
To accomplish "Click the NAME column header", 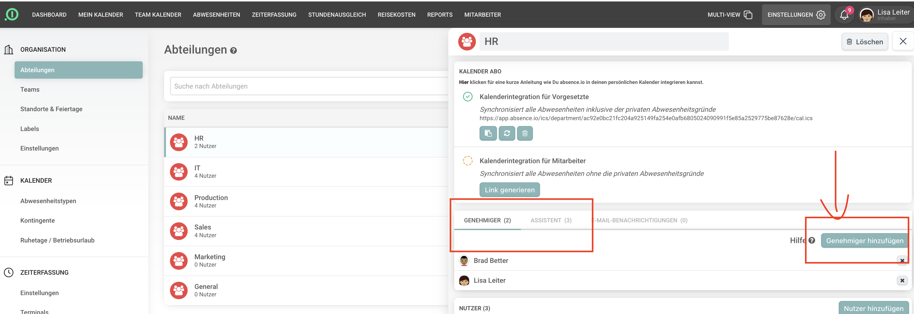I will 176,118.
